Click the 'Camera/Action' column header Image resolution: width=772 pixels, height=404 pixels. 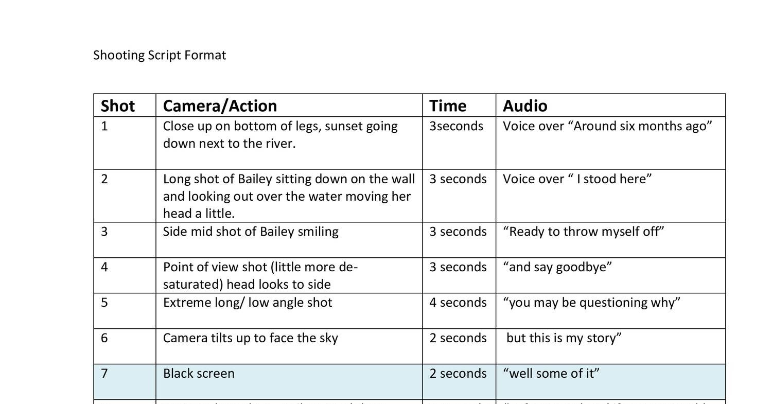click(220, 106)
